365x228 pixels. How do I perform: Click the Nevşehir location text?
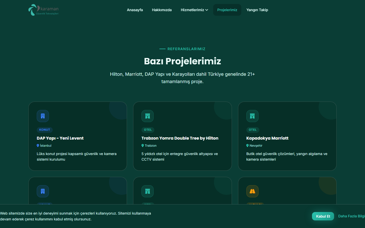point(256,146)
